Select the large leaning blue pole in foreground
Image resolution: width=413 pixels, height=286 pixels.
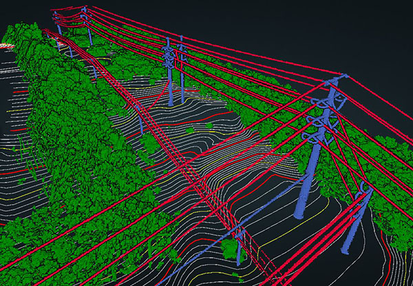point(301,193)
